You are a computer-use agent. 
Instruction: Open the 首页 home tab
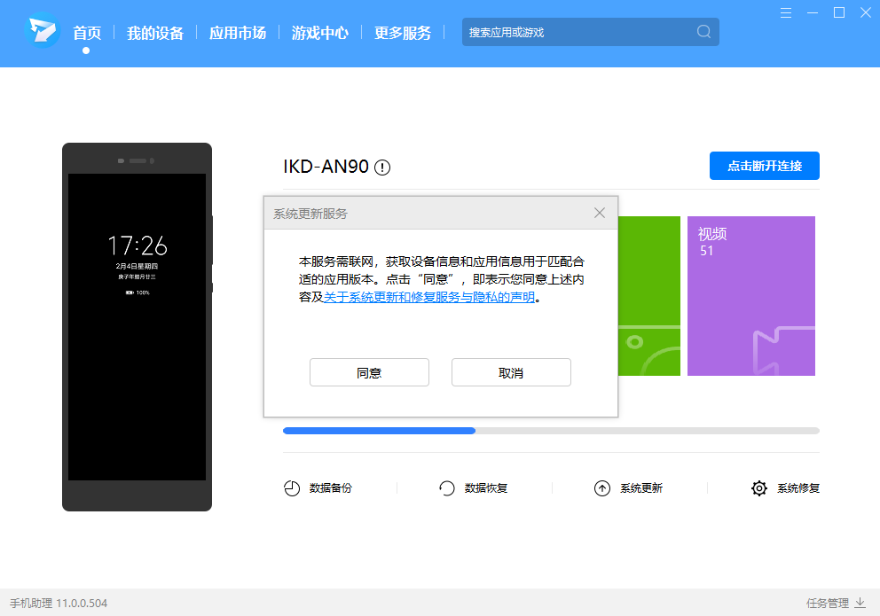(87, 33)
